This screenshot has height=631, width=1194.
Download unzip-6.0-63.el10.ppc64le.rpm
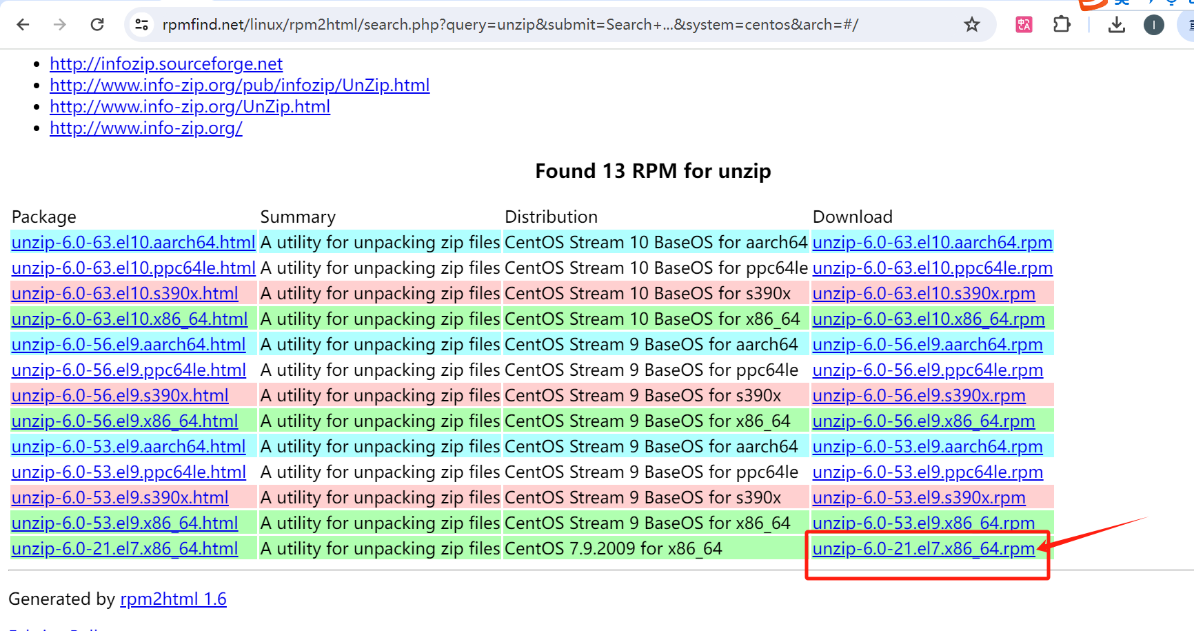[933, 268]
